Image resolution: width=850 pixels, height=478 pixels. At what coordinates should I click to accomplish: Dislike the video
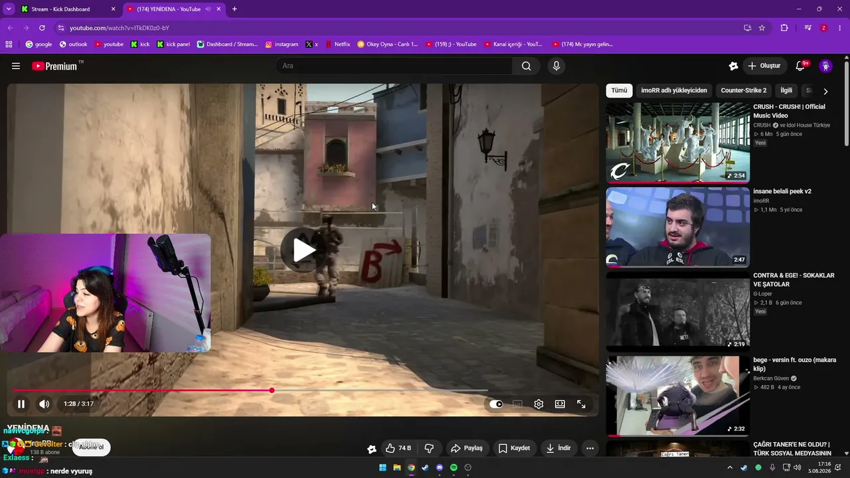tap(429, 448)
